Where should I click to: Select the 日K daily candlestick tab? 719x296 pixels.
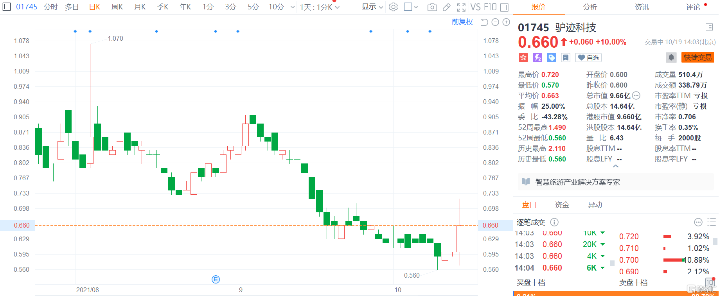click(x=95, y=7)
